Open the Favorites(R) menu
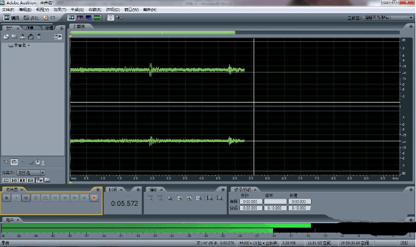Image resolution: width=416 pixels, height=247 pixels. 95,9
